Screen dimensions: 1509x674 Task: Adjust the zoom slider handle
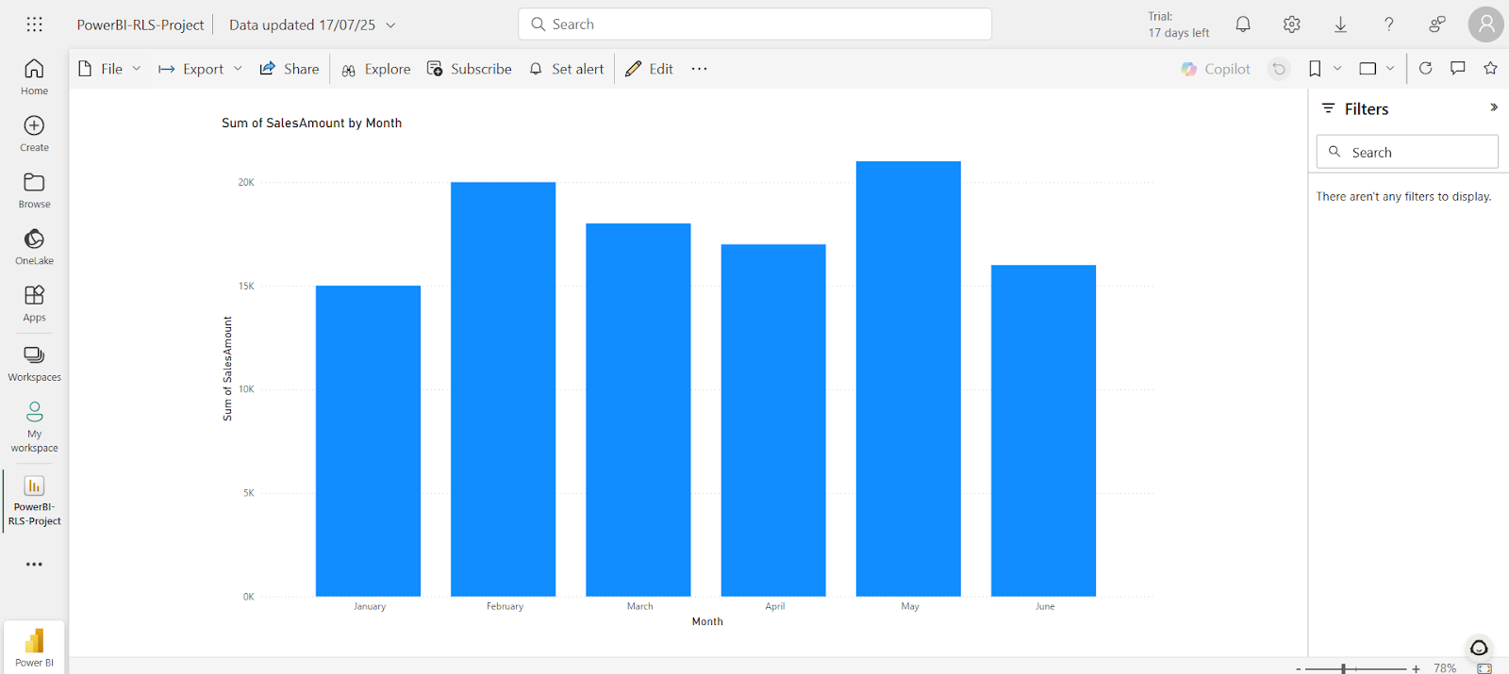point(1343,668)
